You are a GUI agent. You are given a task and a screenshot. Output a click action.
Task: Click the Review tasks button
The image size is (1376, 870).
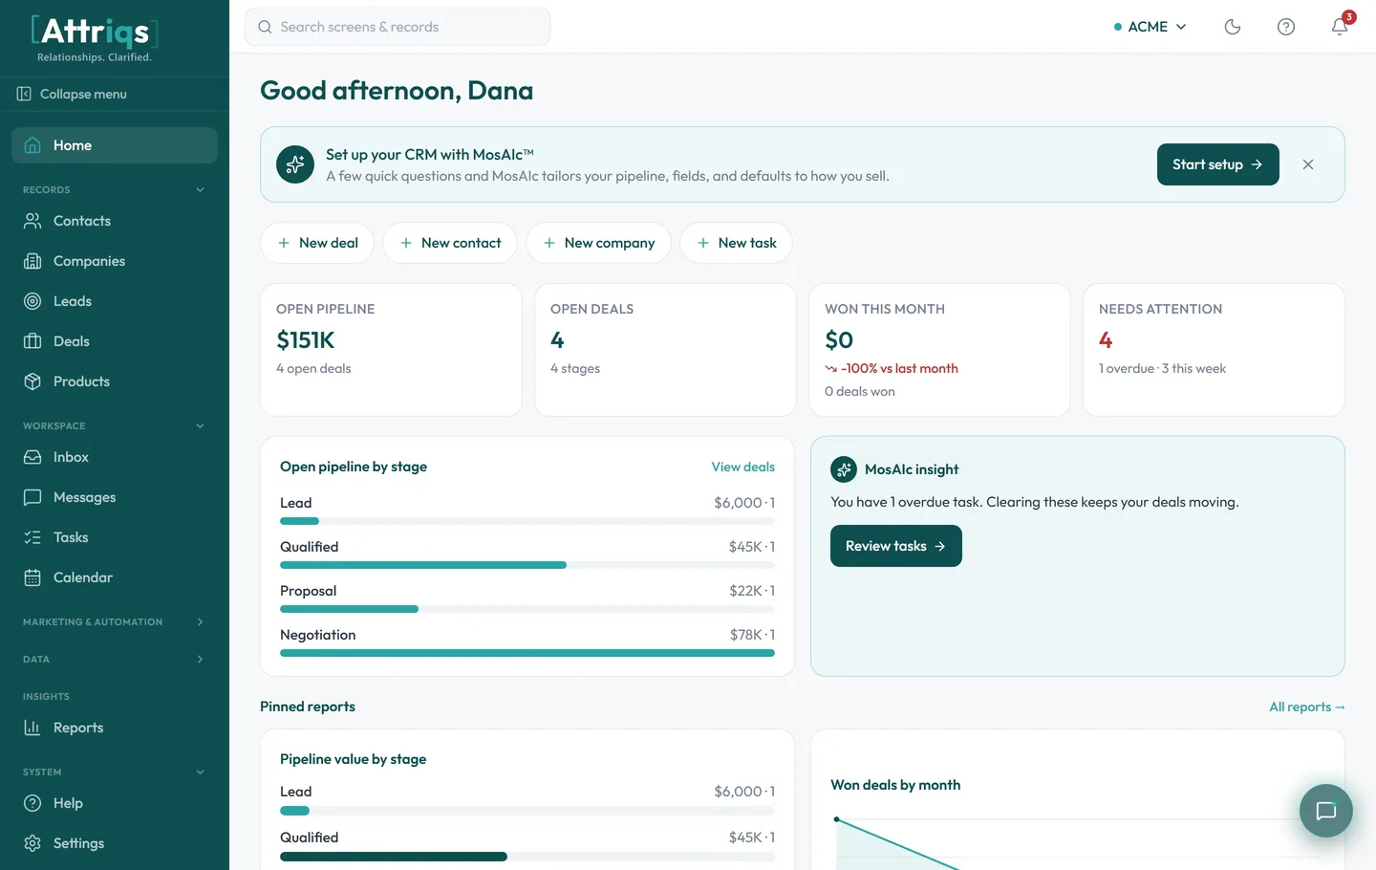click(895, 546)
